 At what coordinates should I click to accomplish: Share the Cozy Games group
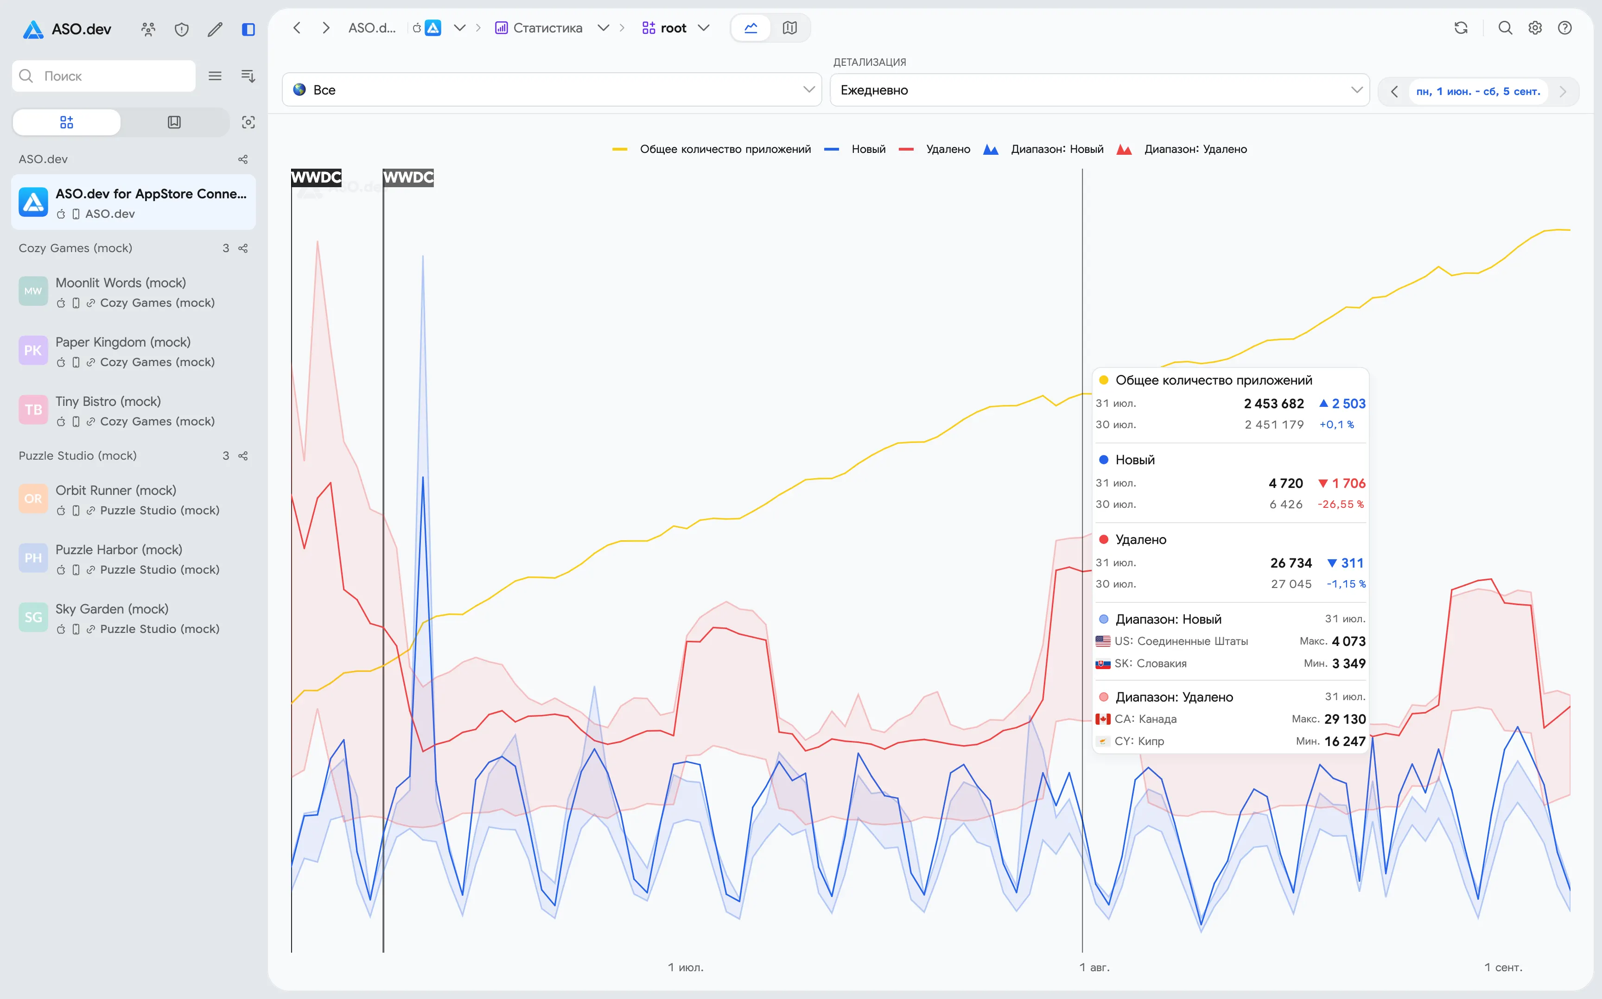243,248
